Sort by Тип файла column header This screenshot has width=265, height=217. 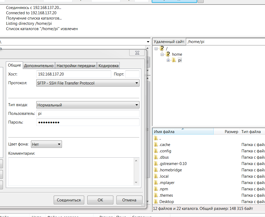point(252,131)
